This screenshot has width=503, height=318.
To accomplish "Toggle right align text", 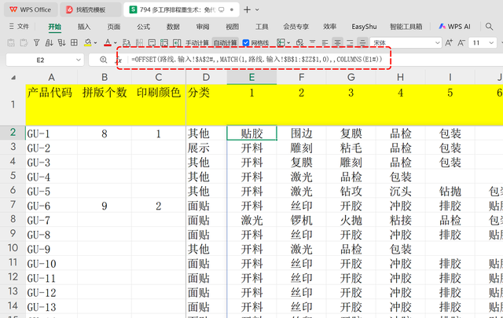I will [350, 42].
